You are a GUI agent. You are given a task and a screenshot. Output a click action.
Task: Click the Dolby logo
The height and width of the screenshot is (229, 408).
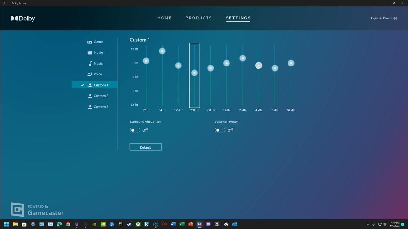(23, 18)
